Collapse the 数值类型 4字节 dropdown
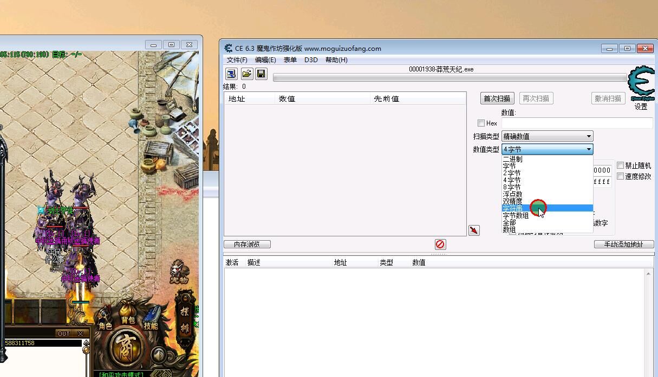 point(547,149)
